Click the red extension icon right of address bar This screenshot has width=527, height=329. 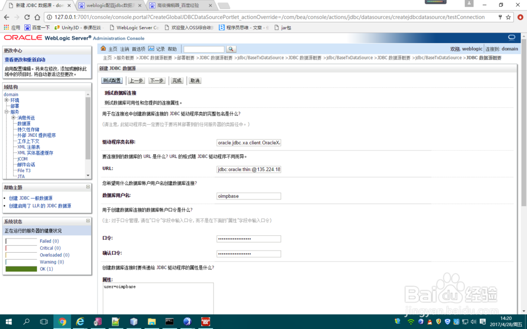(521, 17)
